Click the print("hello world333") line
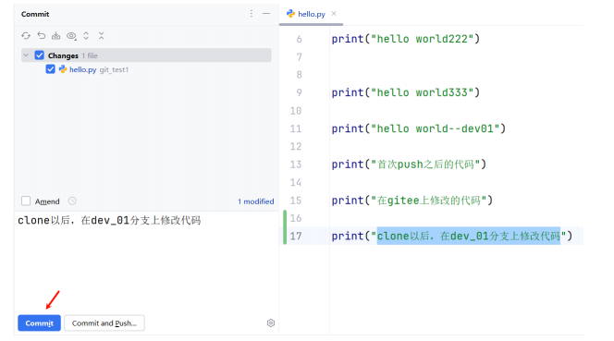The width and height of the screenshot is (614, 341). click(x=406, y=92)
